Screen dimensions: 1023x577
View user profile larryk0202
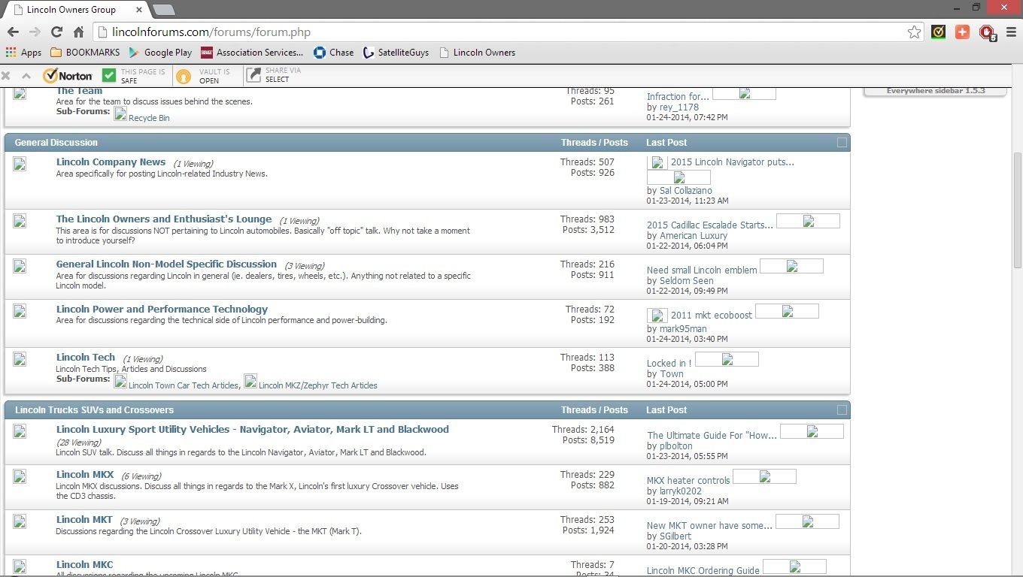pyautogui.click(x=681, y=491)
